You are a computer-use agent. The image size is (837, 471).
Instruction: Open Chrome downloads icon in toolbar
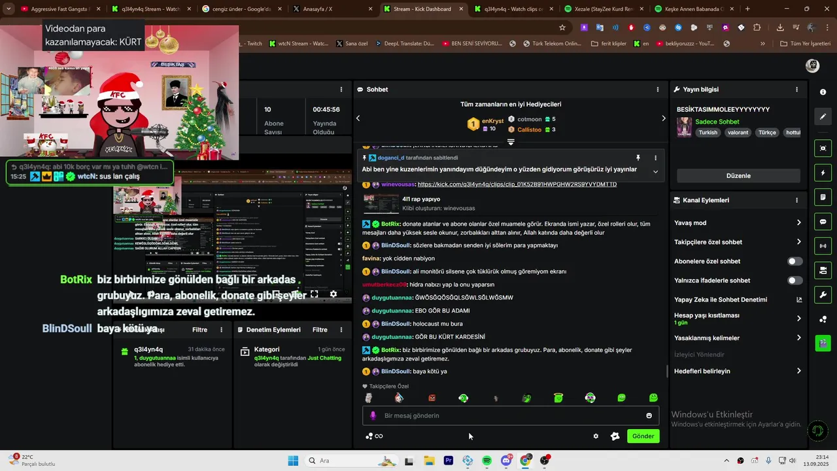point(780,27)
